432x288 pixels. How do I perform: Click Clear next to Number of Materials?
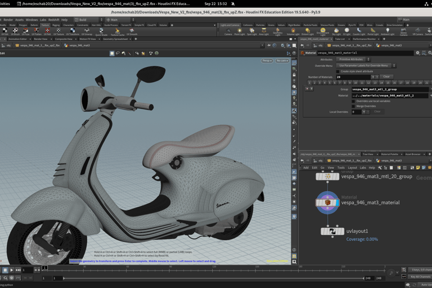click(x=386, y=77)
